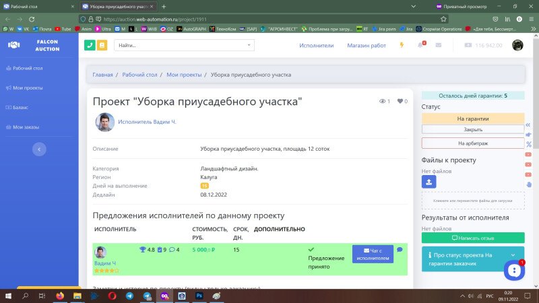Click the balance amount 116 942.00
Image resolution: width=539 pixels, height=303 pixels.
[x=488, y=45]
